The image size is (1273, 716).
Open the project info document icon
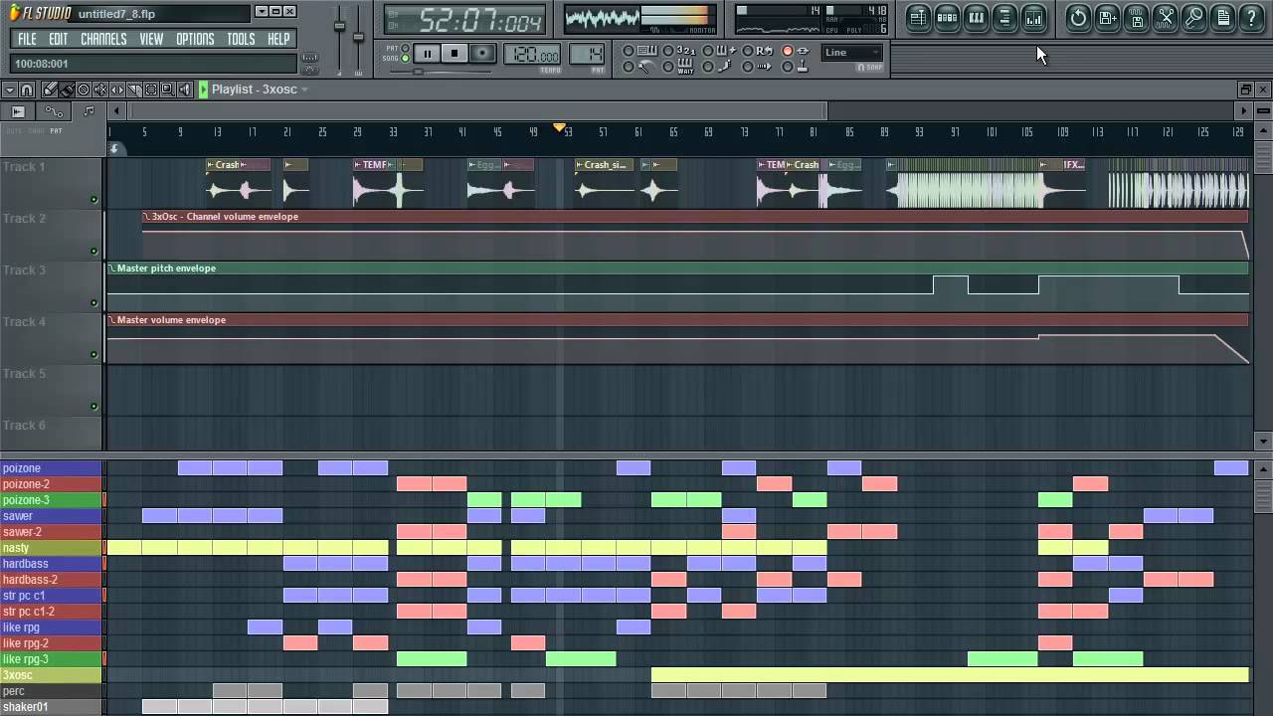point(1223,17)
